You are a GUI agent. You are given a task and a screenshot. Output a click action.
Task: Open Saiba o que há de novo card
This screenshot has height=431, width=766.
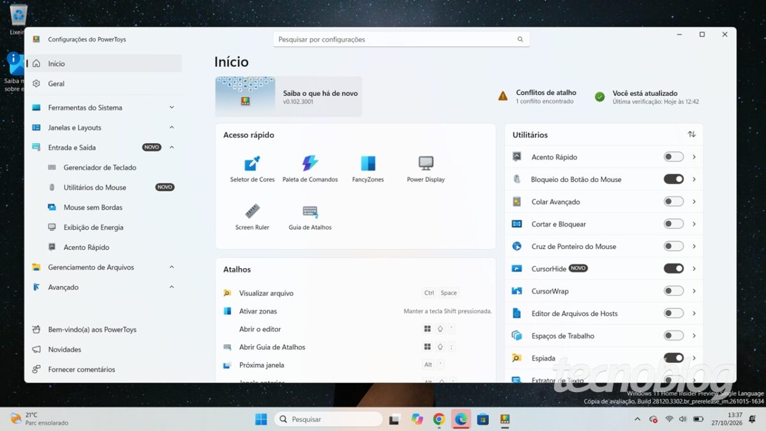pyautogui.click(x=289, y=96)
